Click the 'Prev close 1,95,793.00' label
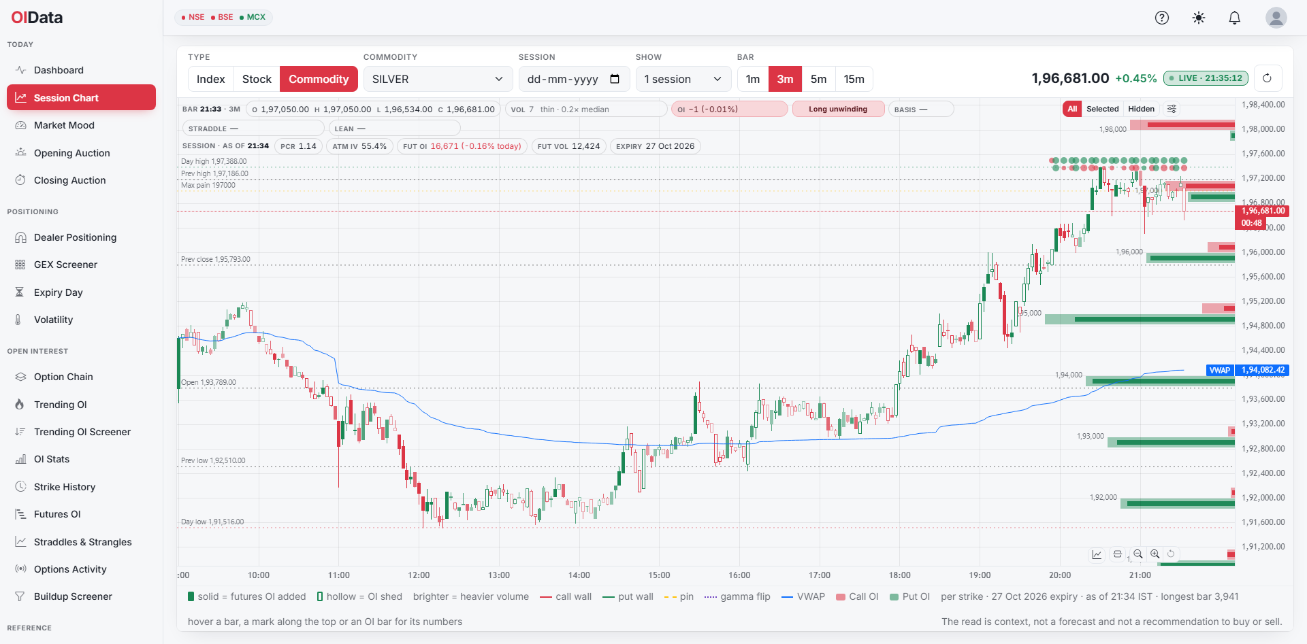Image resolution: width=1307 pixels, height=644 pixels. click(x=216, y=259)
